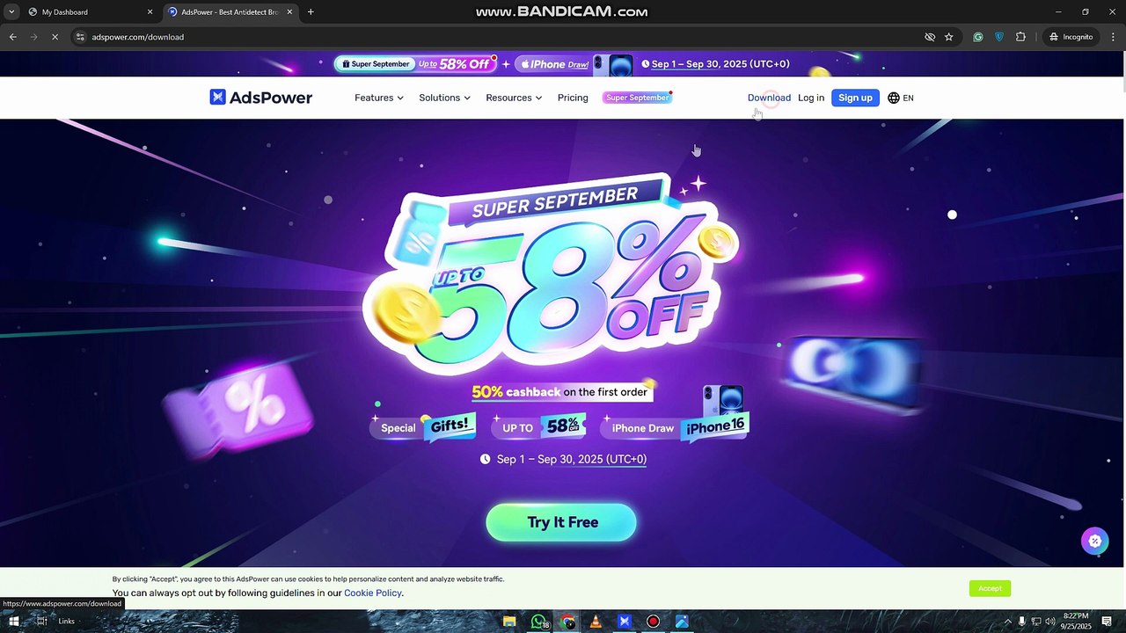Open the Pricing page
Image resolution: width=1126 pixels, height=633 pixels.
573,98
